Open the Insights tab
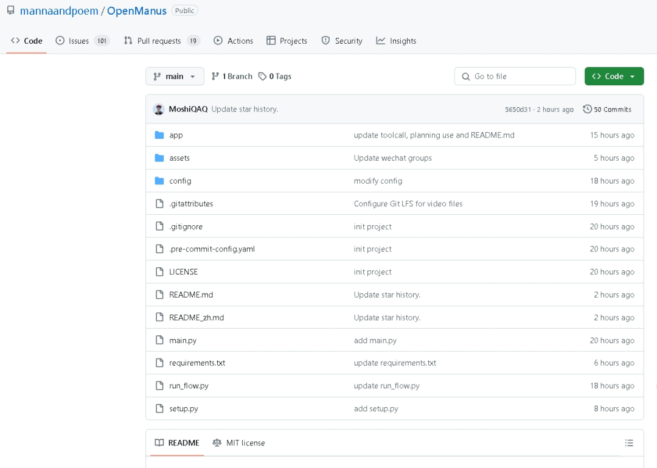 397,41
